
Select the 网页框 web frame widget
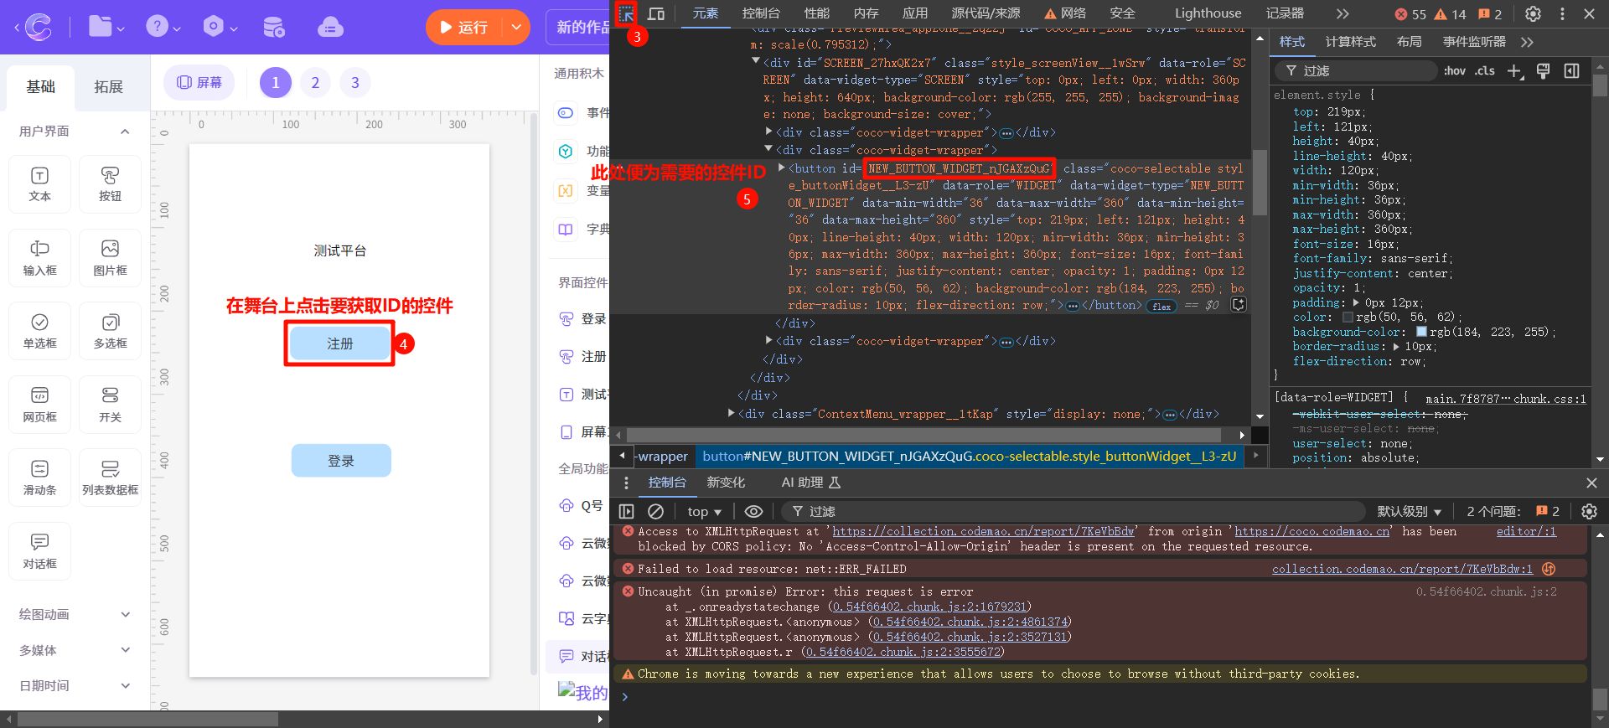(39, 405)
